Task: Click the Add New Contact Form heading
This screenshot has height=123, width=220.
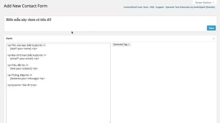Action: coord(26,6)
